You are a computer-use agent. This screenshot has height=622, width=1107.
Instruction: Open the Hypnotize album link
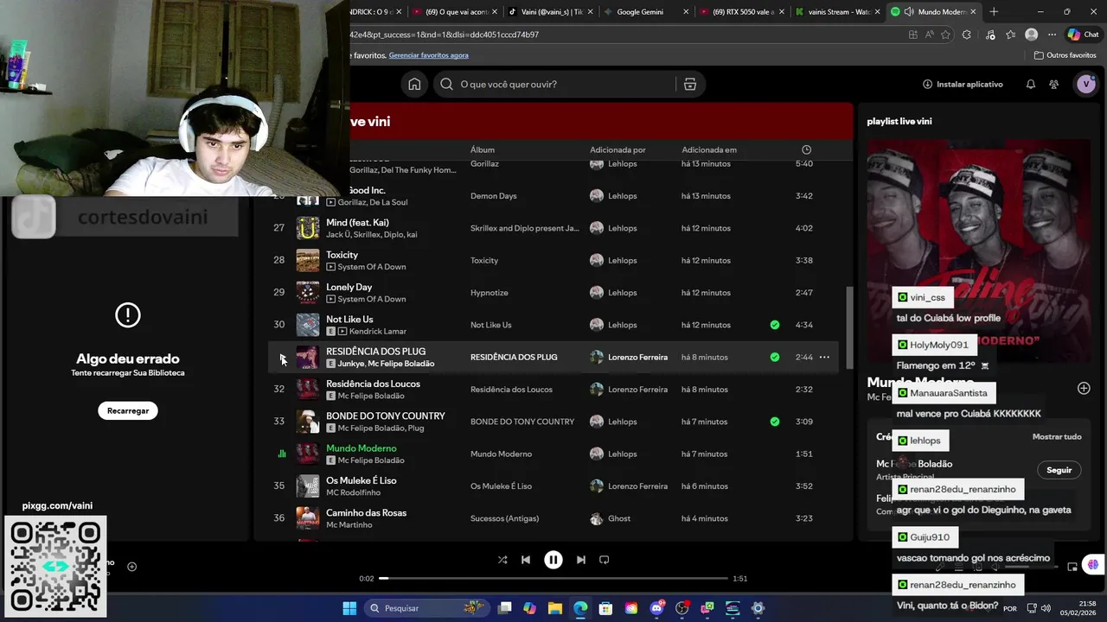490,293
